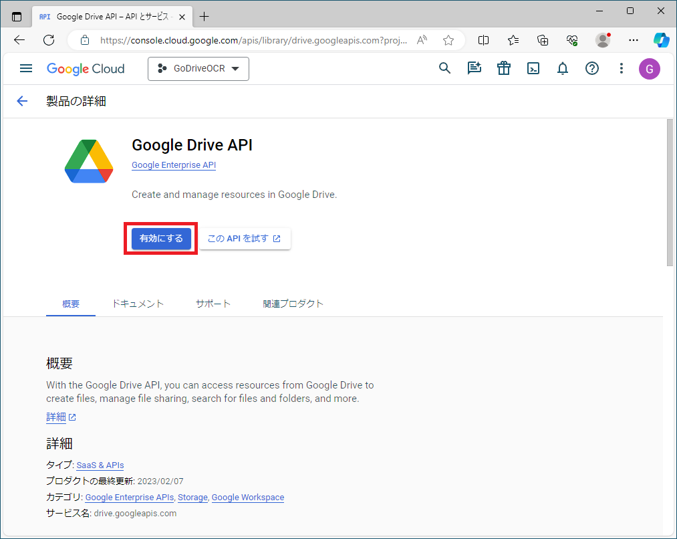Open the Storage category link
The image size is (677, 539).
click(x=192, y=497)
